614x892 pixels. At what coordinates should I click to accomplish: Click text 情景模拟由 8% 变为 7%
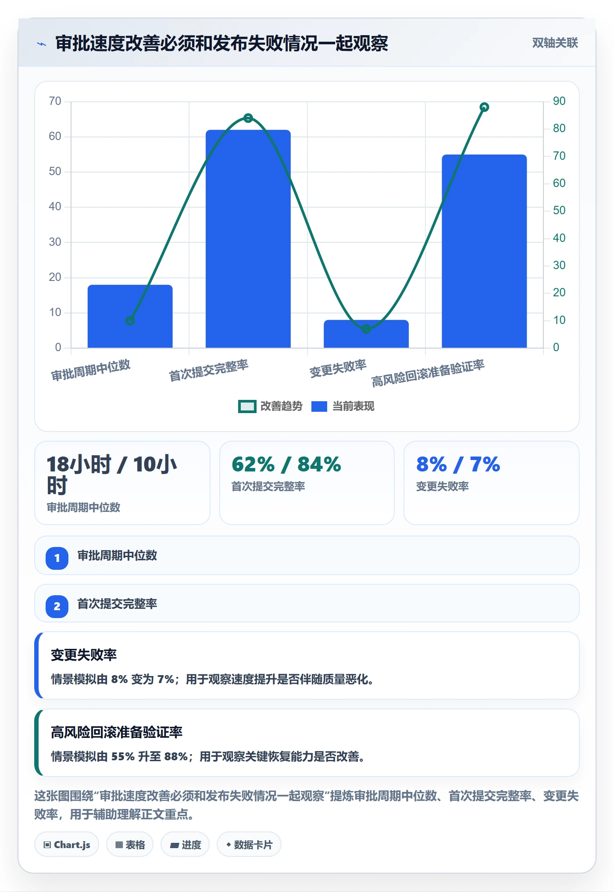point(112,680)
